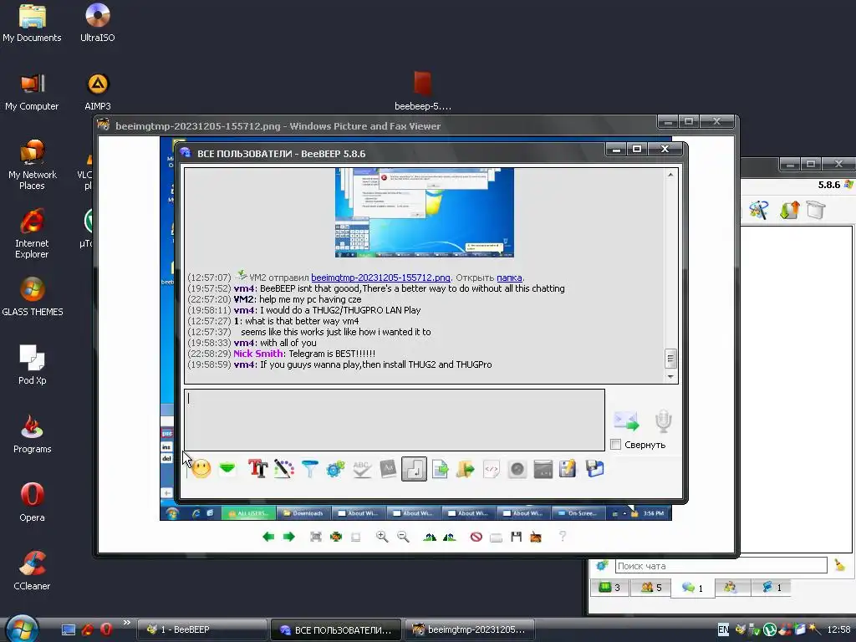Go to previous image in Picture Viewer

pos(268,537)
